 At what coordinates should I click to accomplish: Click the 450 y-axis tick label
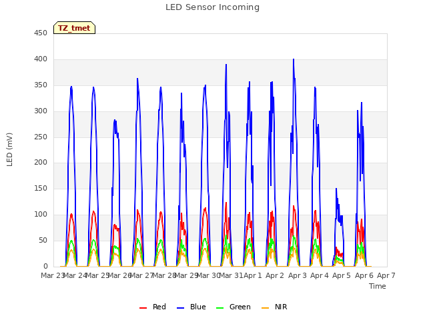41,33
